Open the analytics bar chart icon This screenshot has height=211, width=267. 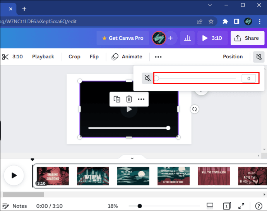[x=187, y=38]
